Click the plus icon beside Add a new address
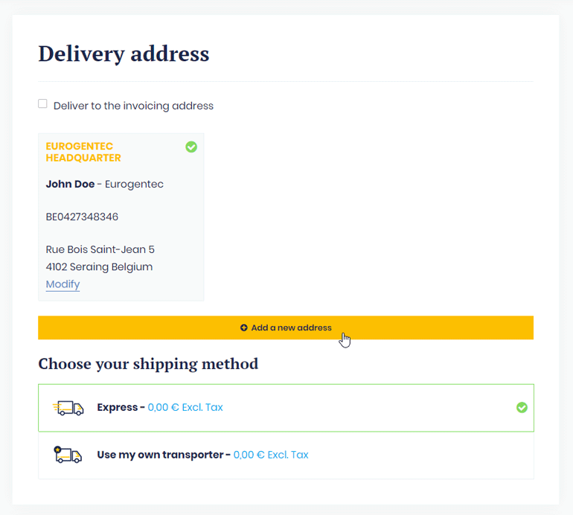The image size is (573, 515). pyautogui.click(x=244, y=327)
